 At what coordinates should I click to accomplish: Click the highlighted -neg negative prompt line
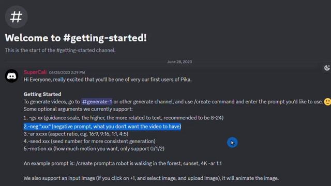(x=102, y=127)
